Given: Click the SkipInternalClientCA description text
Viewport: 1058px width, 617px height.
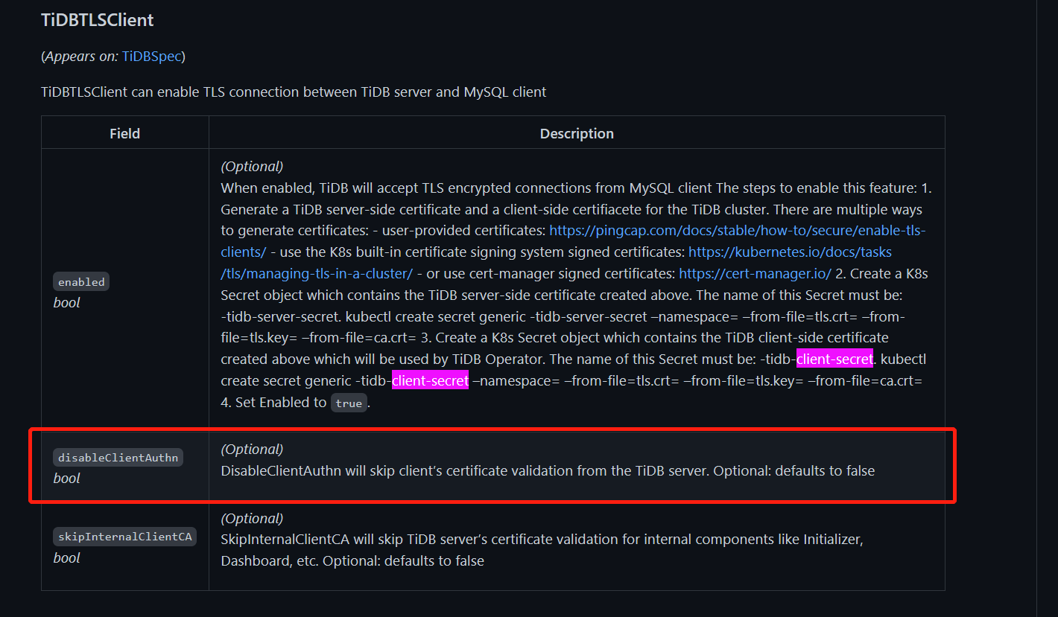Looking at the screenshot, I should [x=542, y=539].
